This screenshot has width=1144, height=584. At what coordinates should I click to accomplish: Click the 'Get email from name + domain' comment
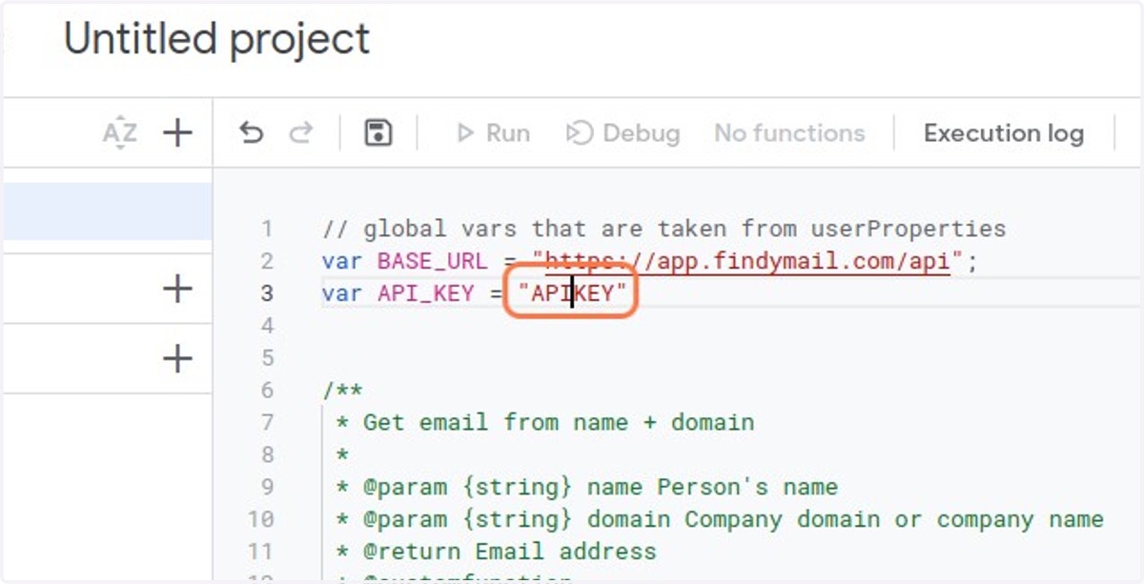coord(544,422)
